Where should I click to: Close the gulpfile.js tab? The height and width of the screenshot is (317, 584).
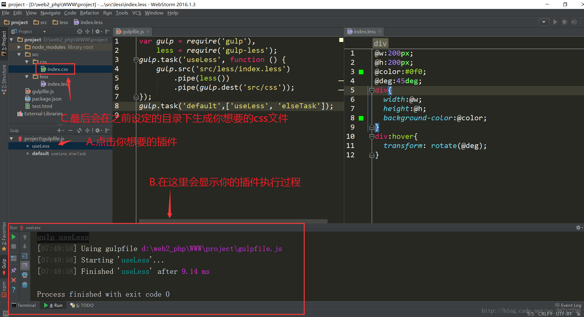click(148, 31)
